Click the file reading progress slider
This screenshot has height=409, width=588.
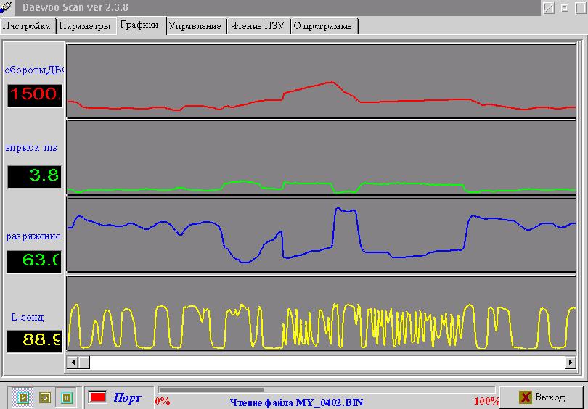[212, 390]
